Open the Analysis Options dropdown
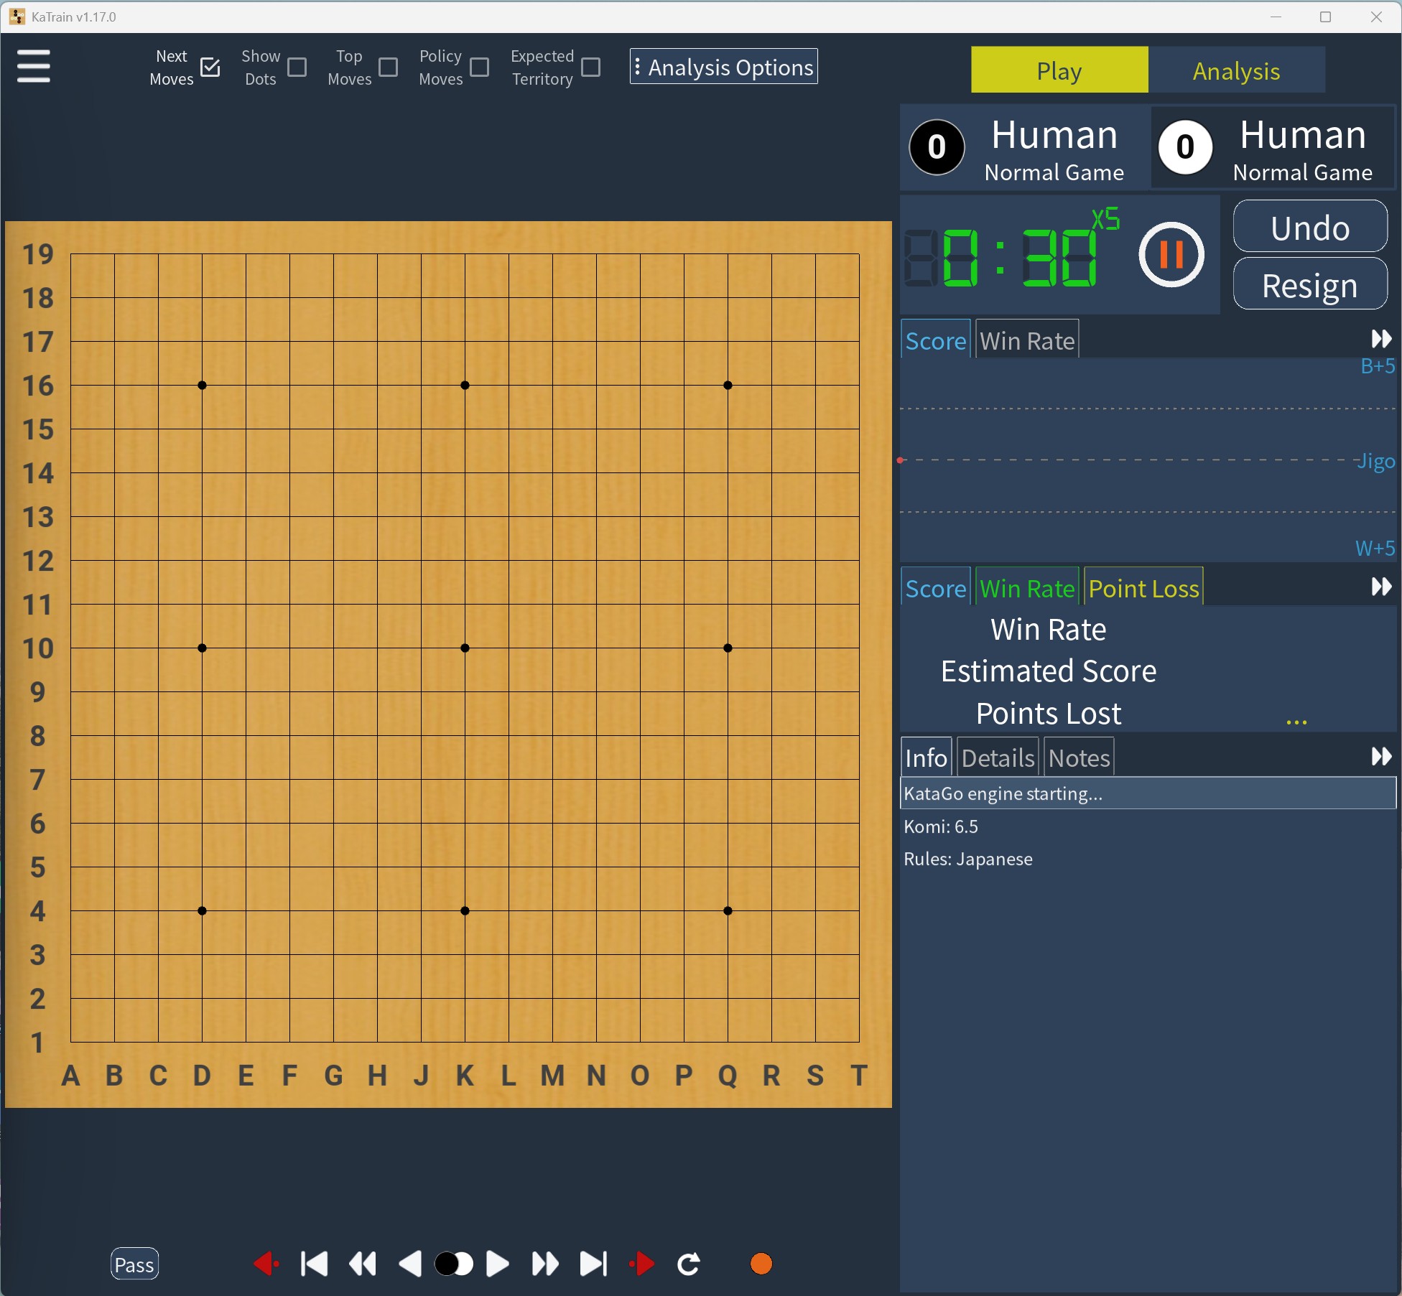Screen dimensions: 1402x1296 pyautogui.click(x=723, y=67)
